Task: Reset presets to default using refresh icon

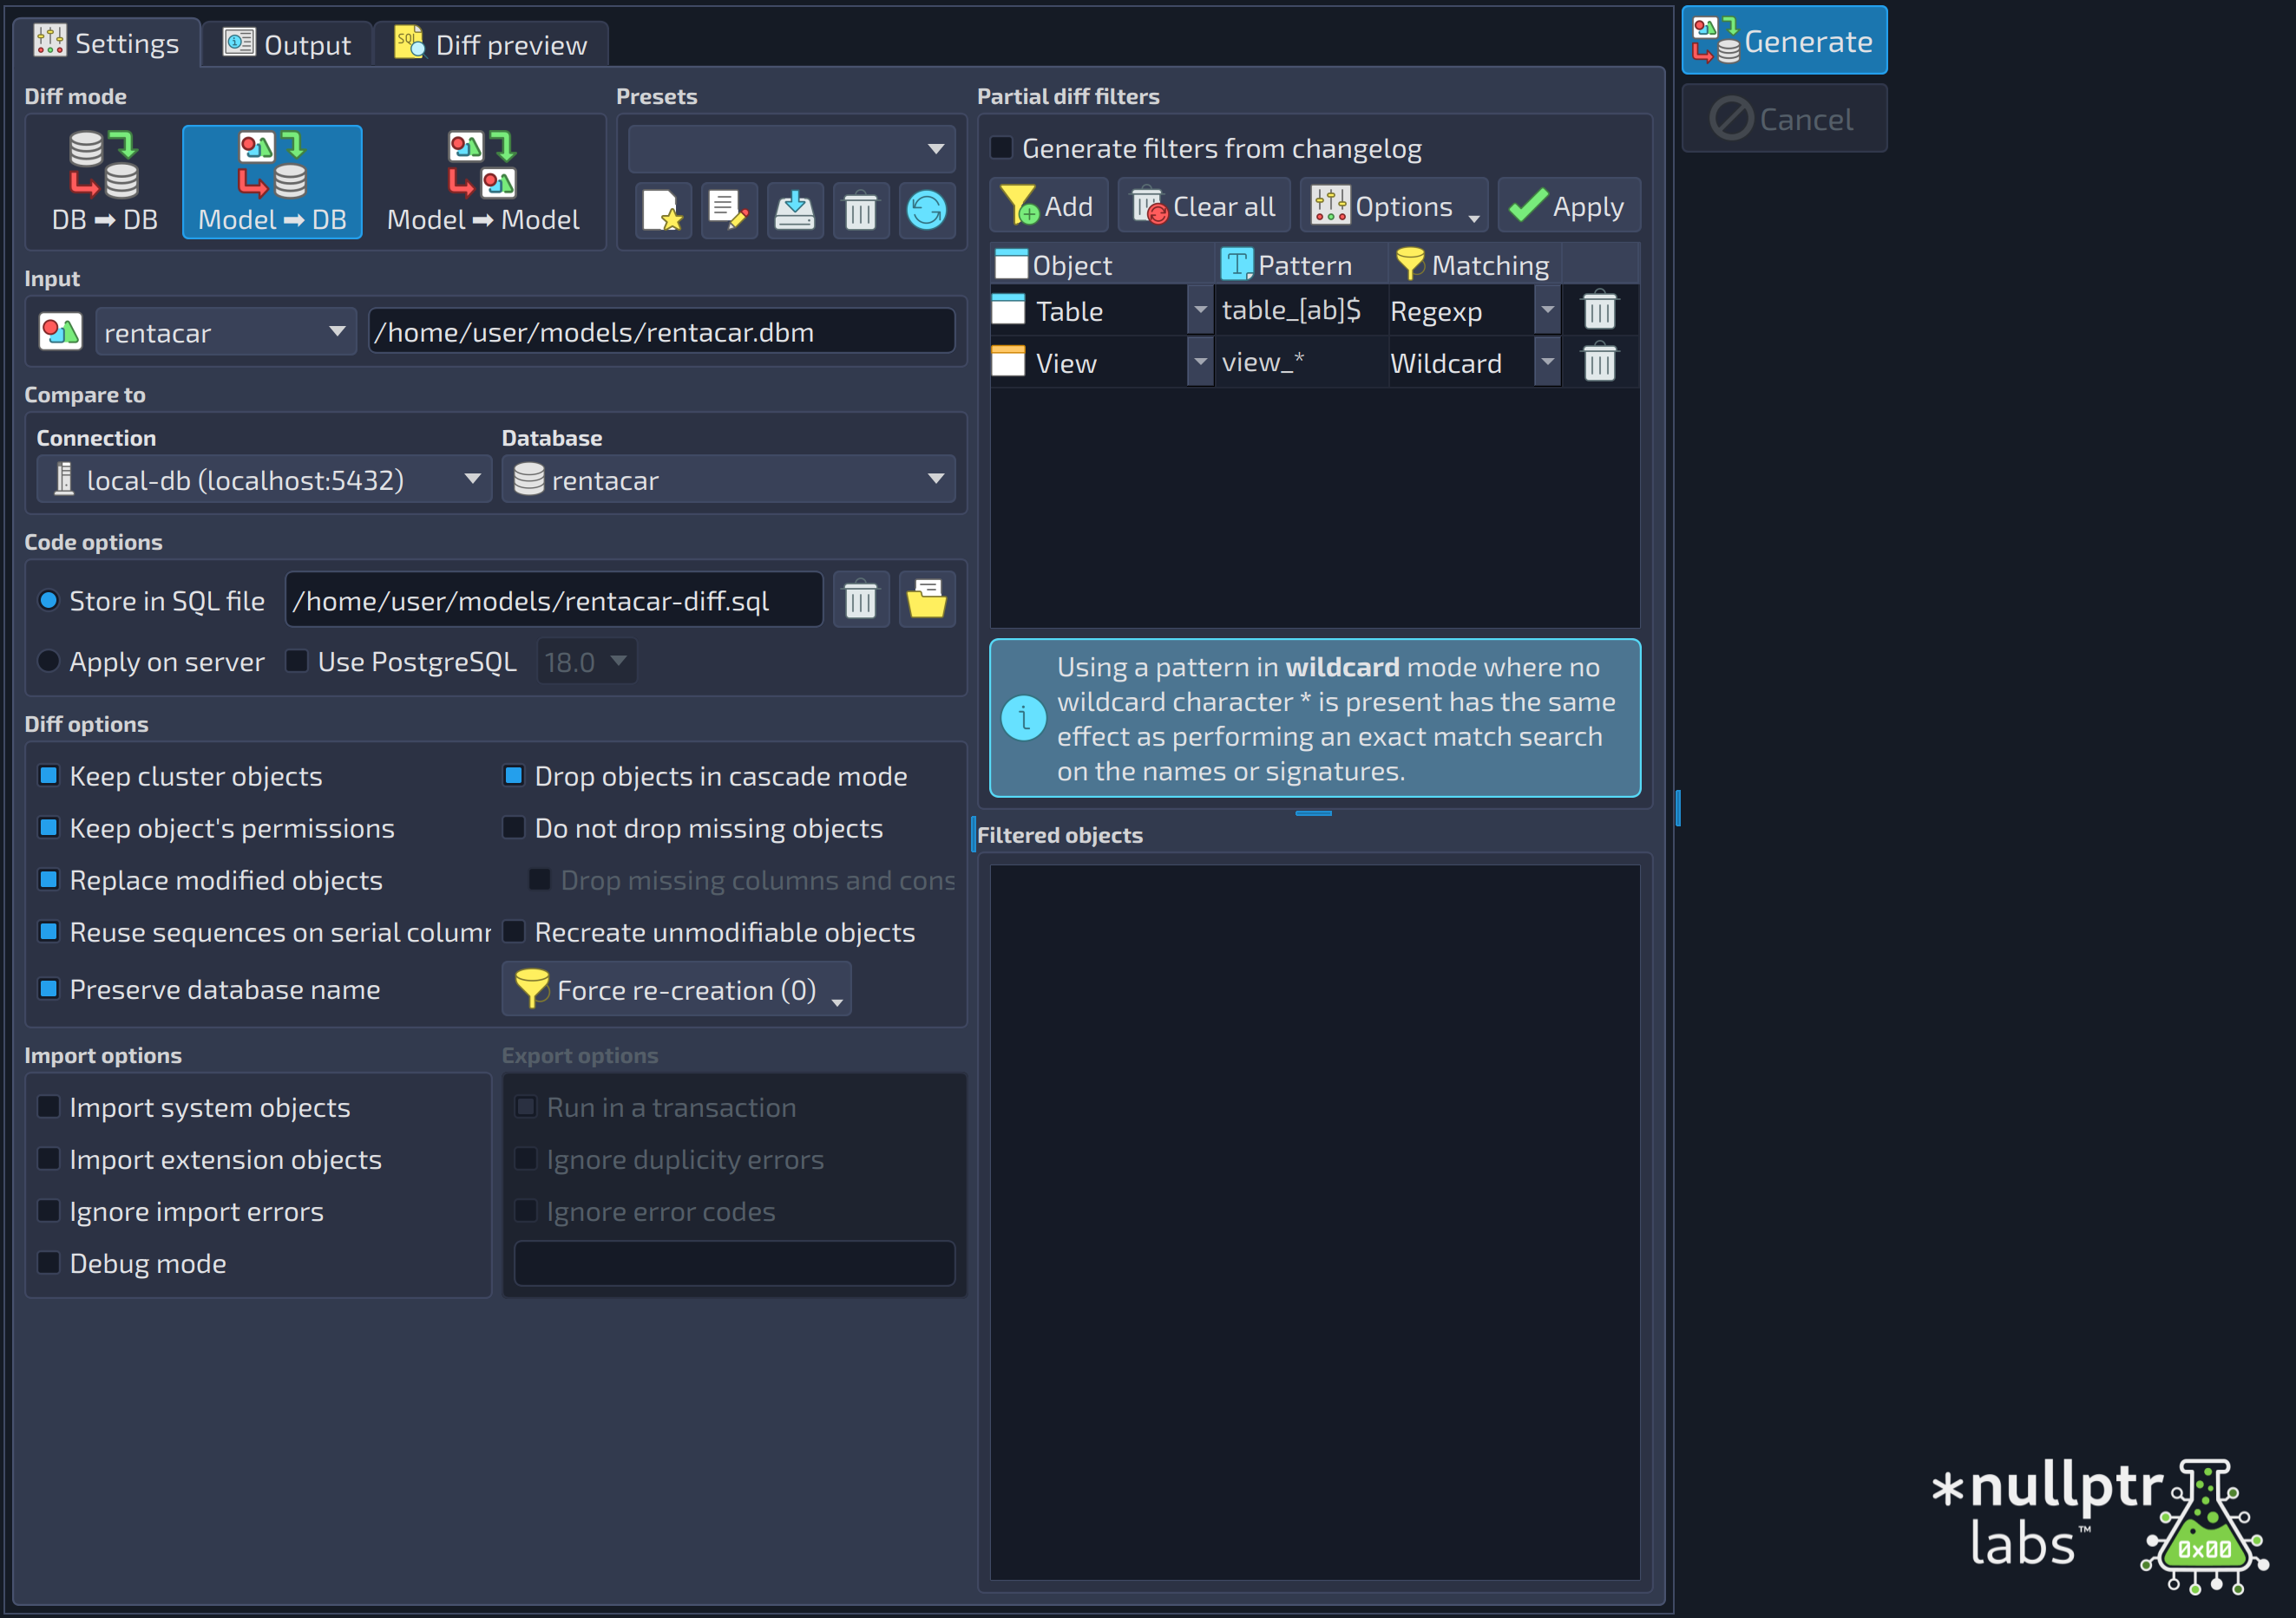Action: (x=926, y=210)
